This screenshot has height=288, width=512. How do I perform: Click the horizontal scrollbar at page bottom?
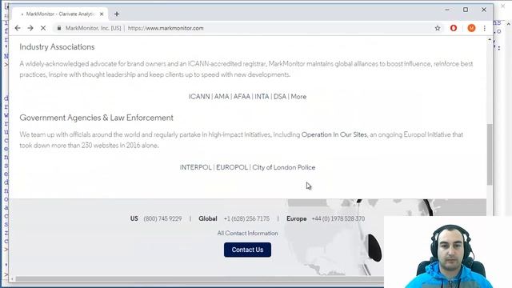tap(199, 279)
